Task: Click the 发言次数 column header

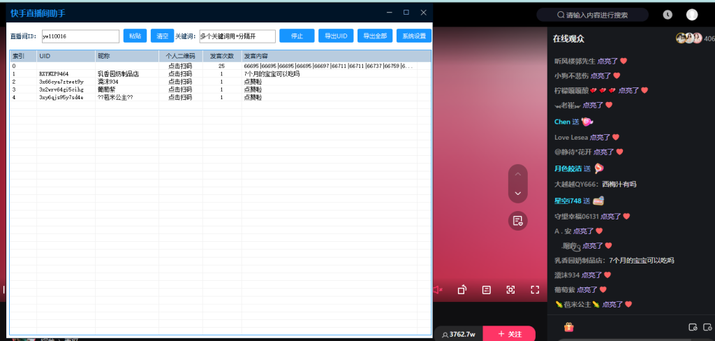Action: [x=222, y=56]
